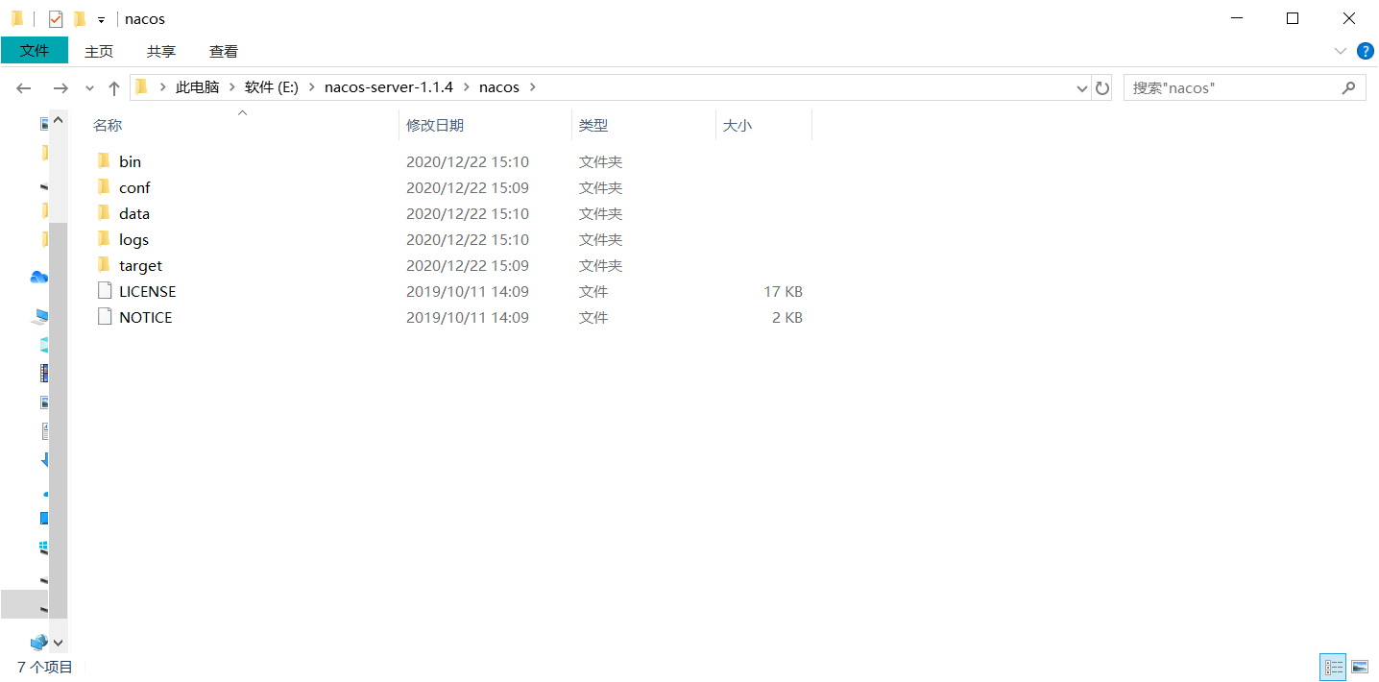The image size is (1379, 682).
Task: Refresh the nacos folder view
Action: pyautogui.click(x=1102, y=87)
